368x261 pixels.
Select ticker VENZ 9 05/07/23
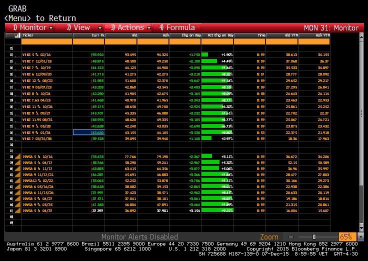point(37,87)
